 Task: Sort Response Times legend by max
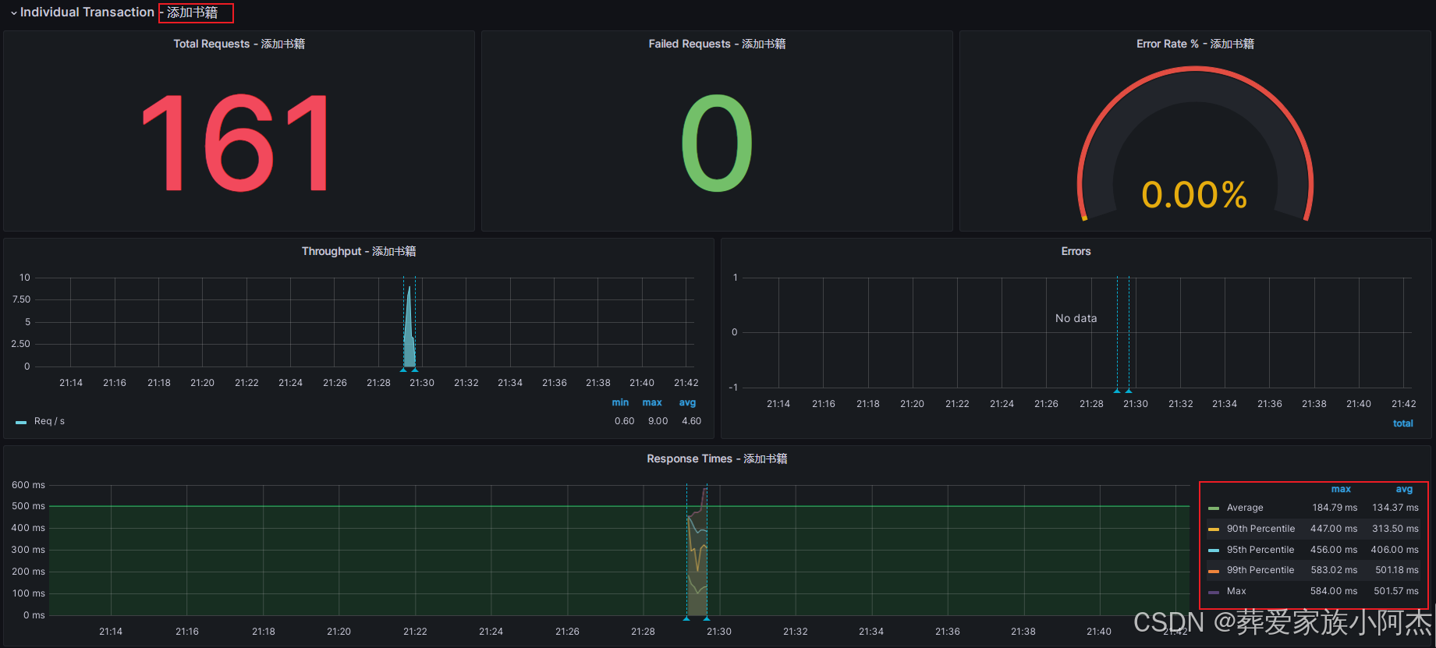[x=1341, y=489]
